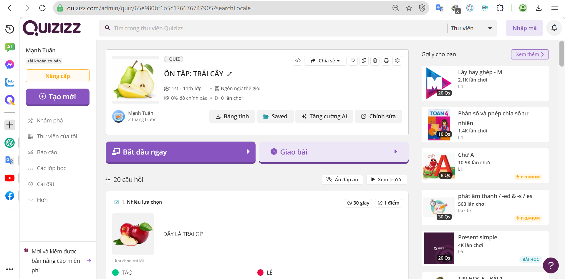565x279 pixels.
Task: Go to Báo cáo in sidebar
Action: point(47,152)
